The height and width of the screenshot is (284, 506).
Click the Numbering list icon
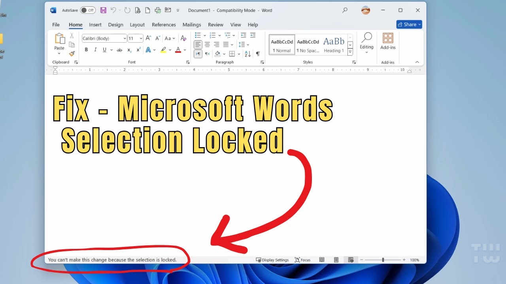(213, 35)
